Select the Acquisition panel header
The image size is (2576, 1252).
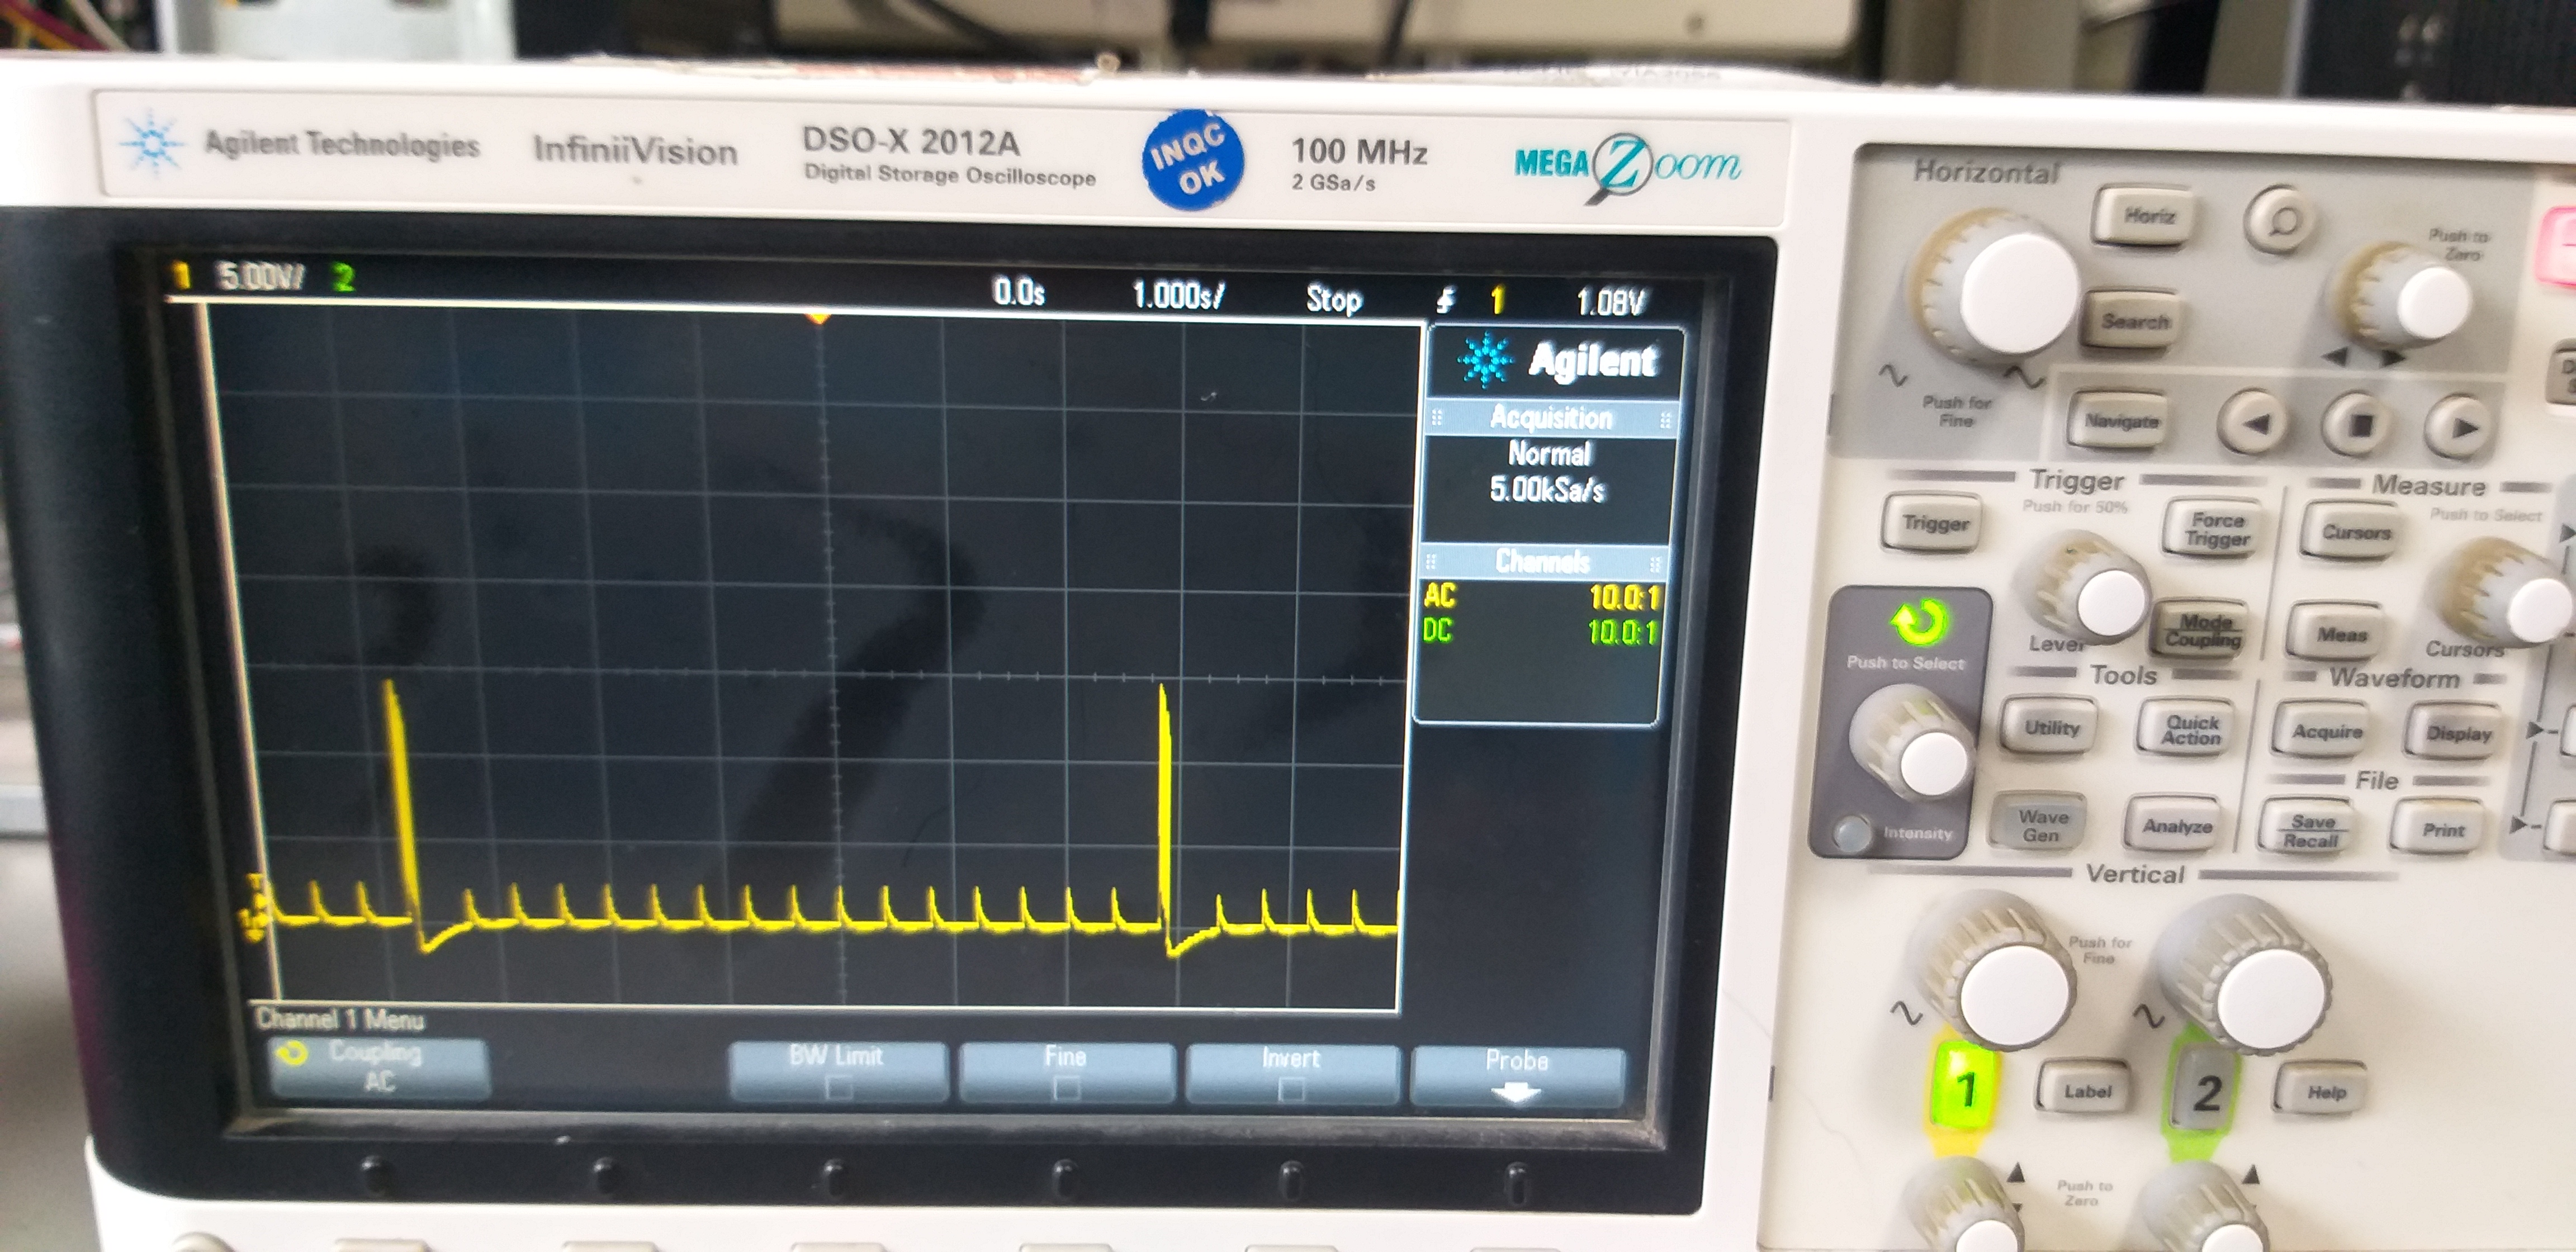click(1550, 419)
